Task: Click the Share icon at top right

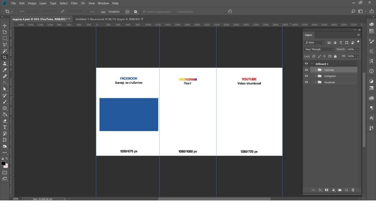Action: 372,11
